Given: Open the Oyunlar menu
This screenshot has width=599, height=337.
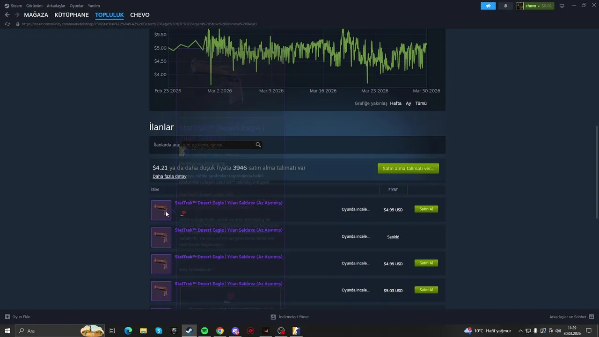Looking at the screenshot, I should [x=77, y=6].
